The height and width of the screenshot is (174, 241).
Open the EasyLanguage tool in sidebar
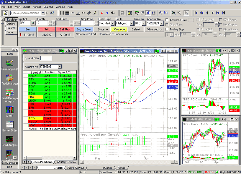(x=9, y=65)
